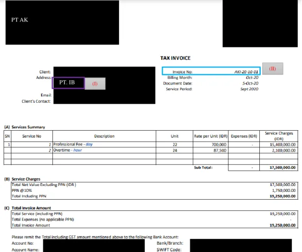Click the "(B) Service Charges" section heading
The width and height of the screenshot is (302, 252).
(22, 179)
